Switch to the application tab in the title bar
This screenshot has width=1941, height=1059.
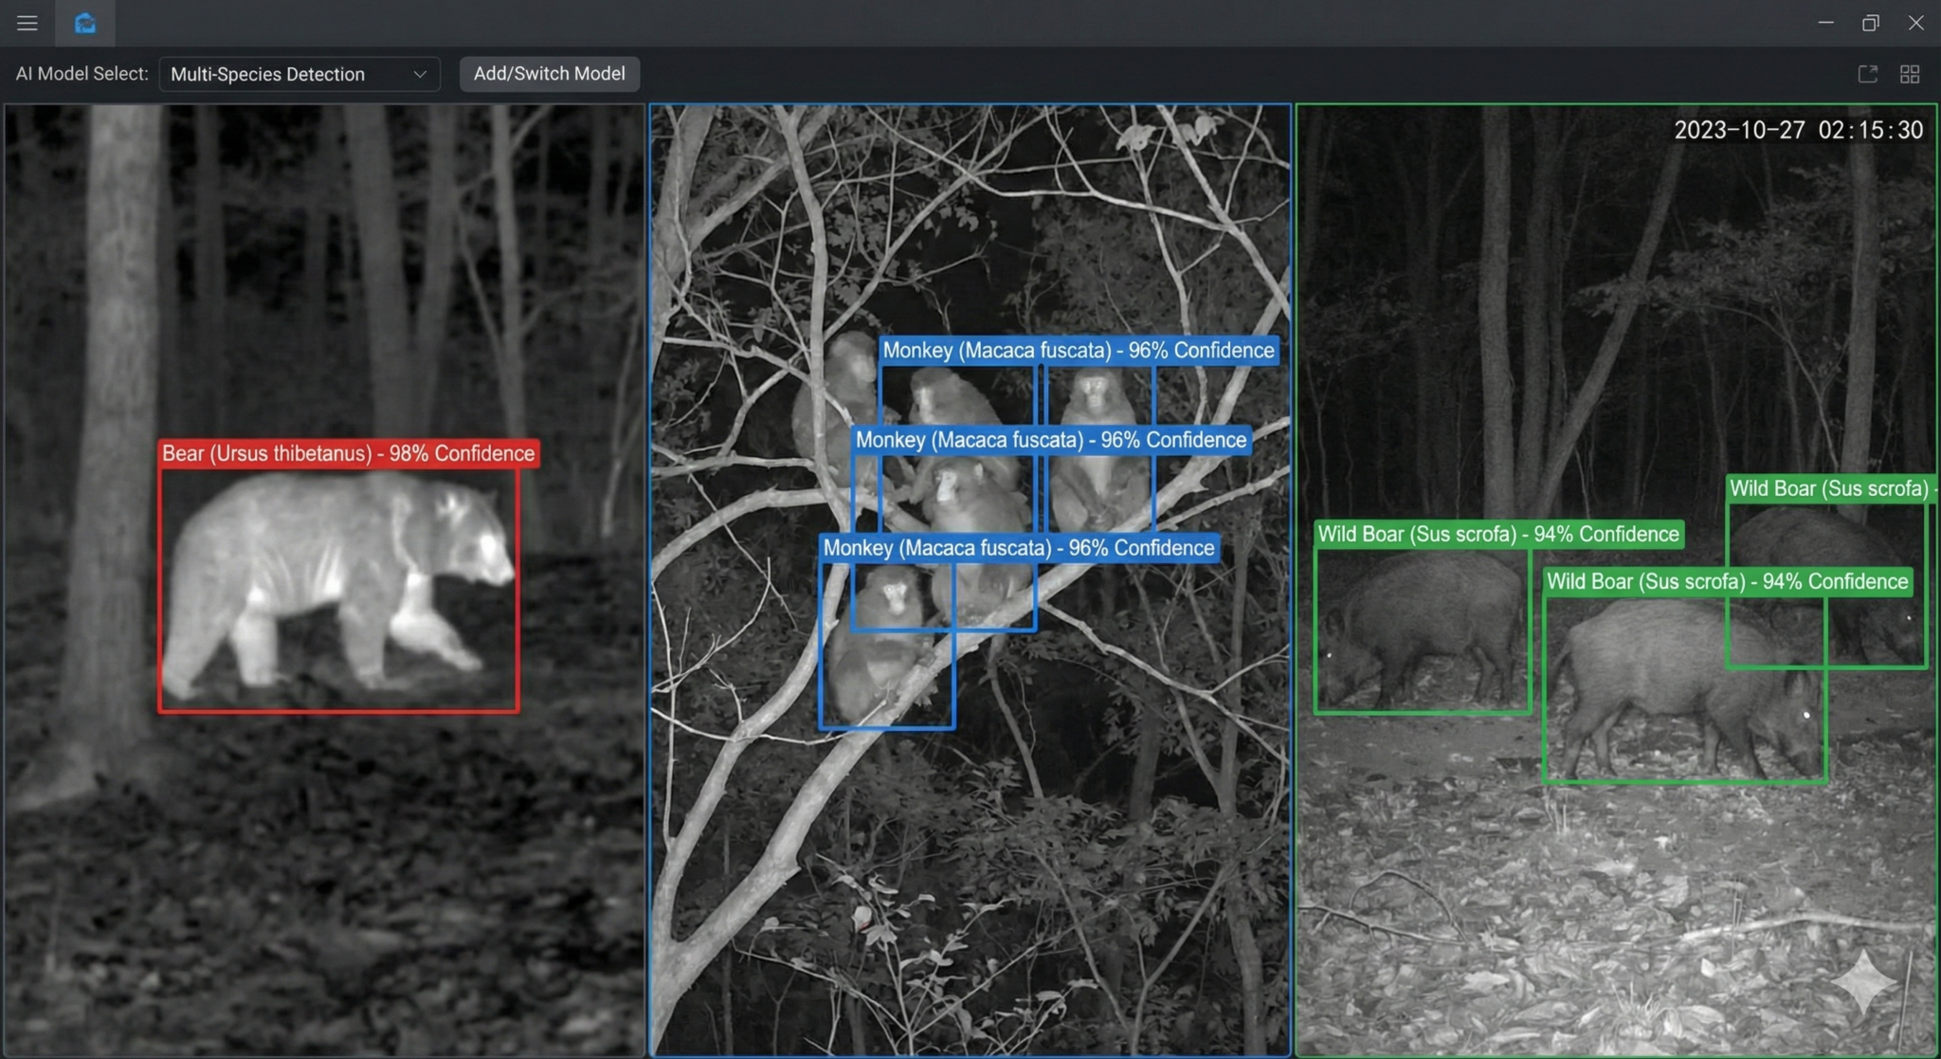[84, 23]
